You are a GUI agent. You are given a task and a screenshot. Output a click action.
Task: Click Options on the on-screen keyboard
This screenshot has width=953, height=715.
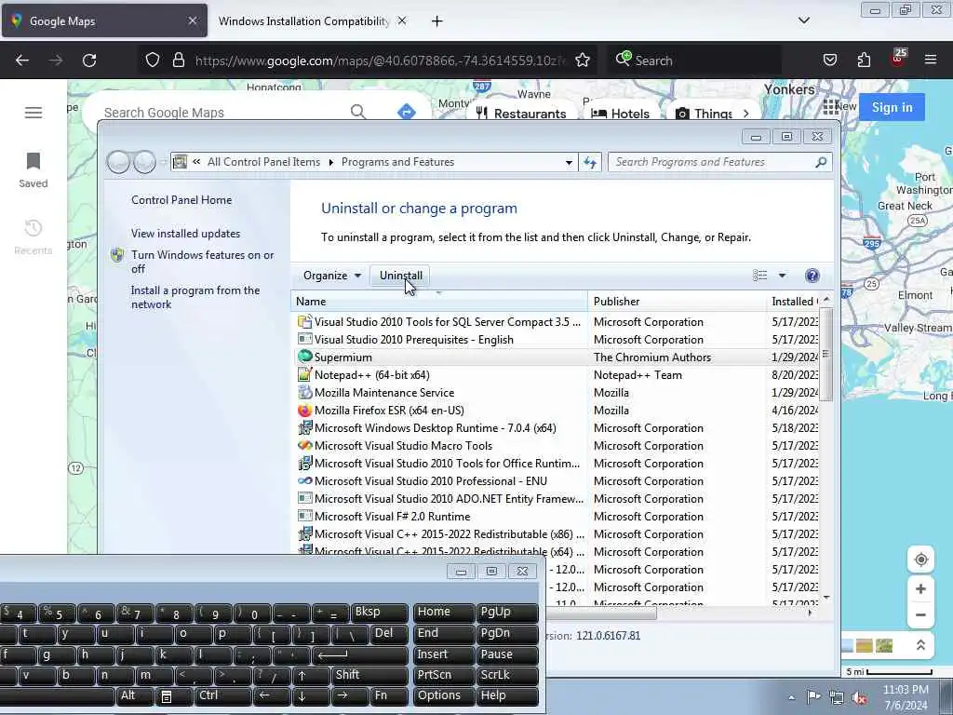pyautogui.click(x=444, y=695)
